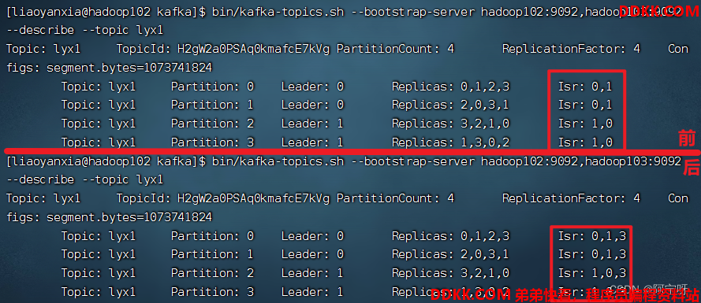The width and height of the screenshot is (701, 303).
Task: Click "Isr: 0,1,3" on the second output's Partition 1 row
Action: 592,254
